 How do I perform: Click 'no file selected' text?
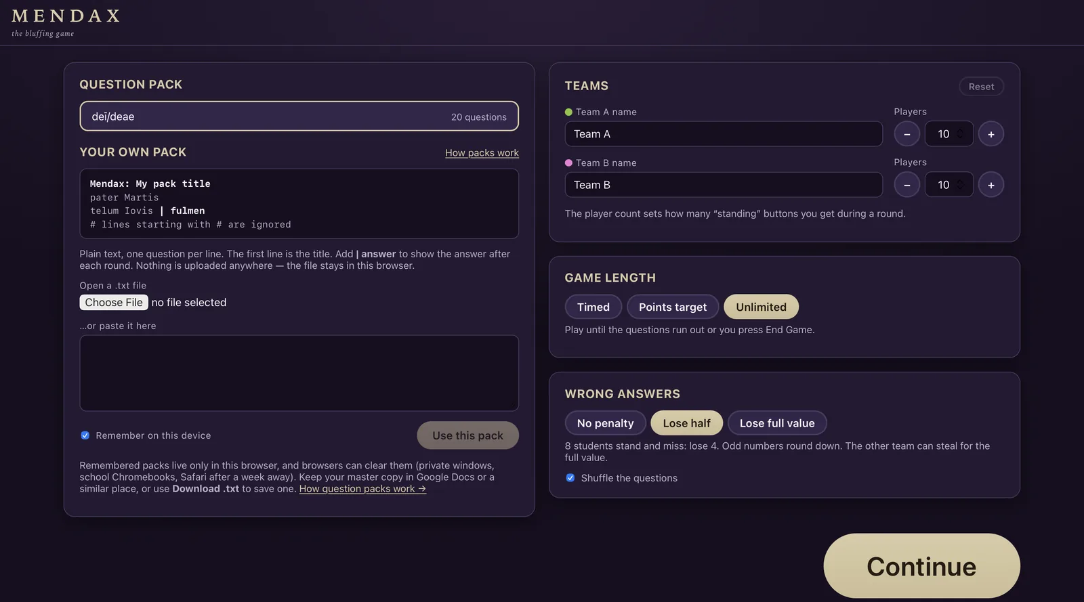(x=189, y=303)
